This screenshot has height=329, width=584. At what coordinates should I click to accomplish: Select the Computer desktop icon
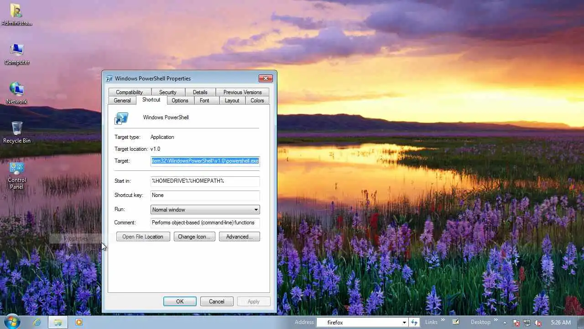click(17, 54)
